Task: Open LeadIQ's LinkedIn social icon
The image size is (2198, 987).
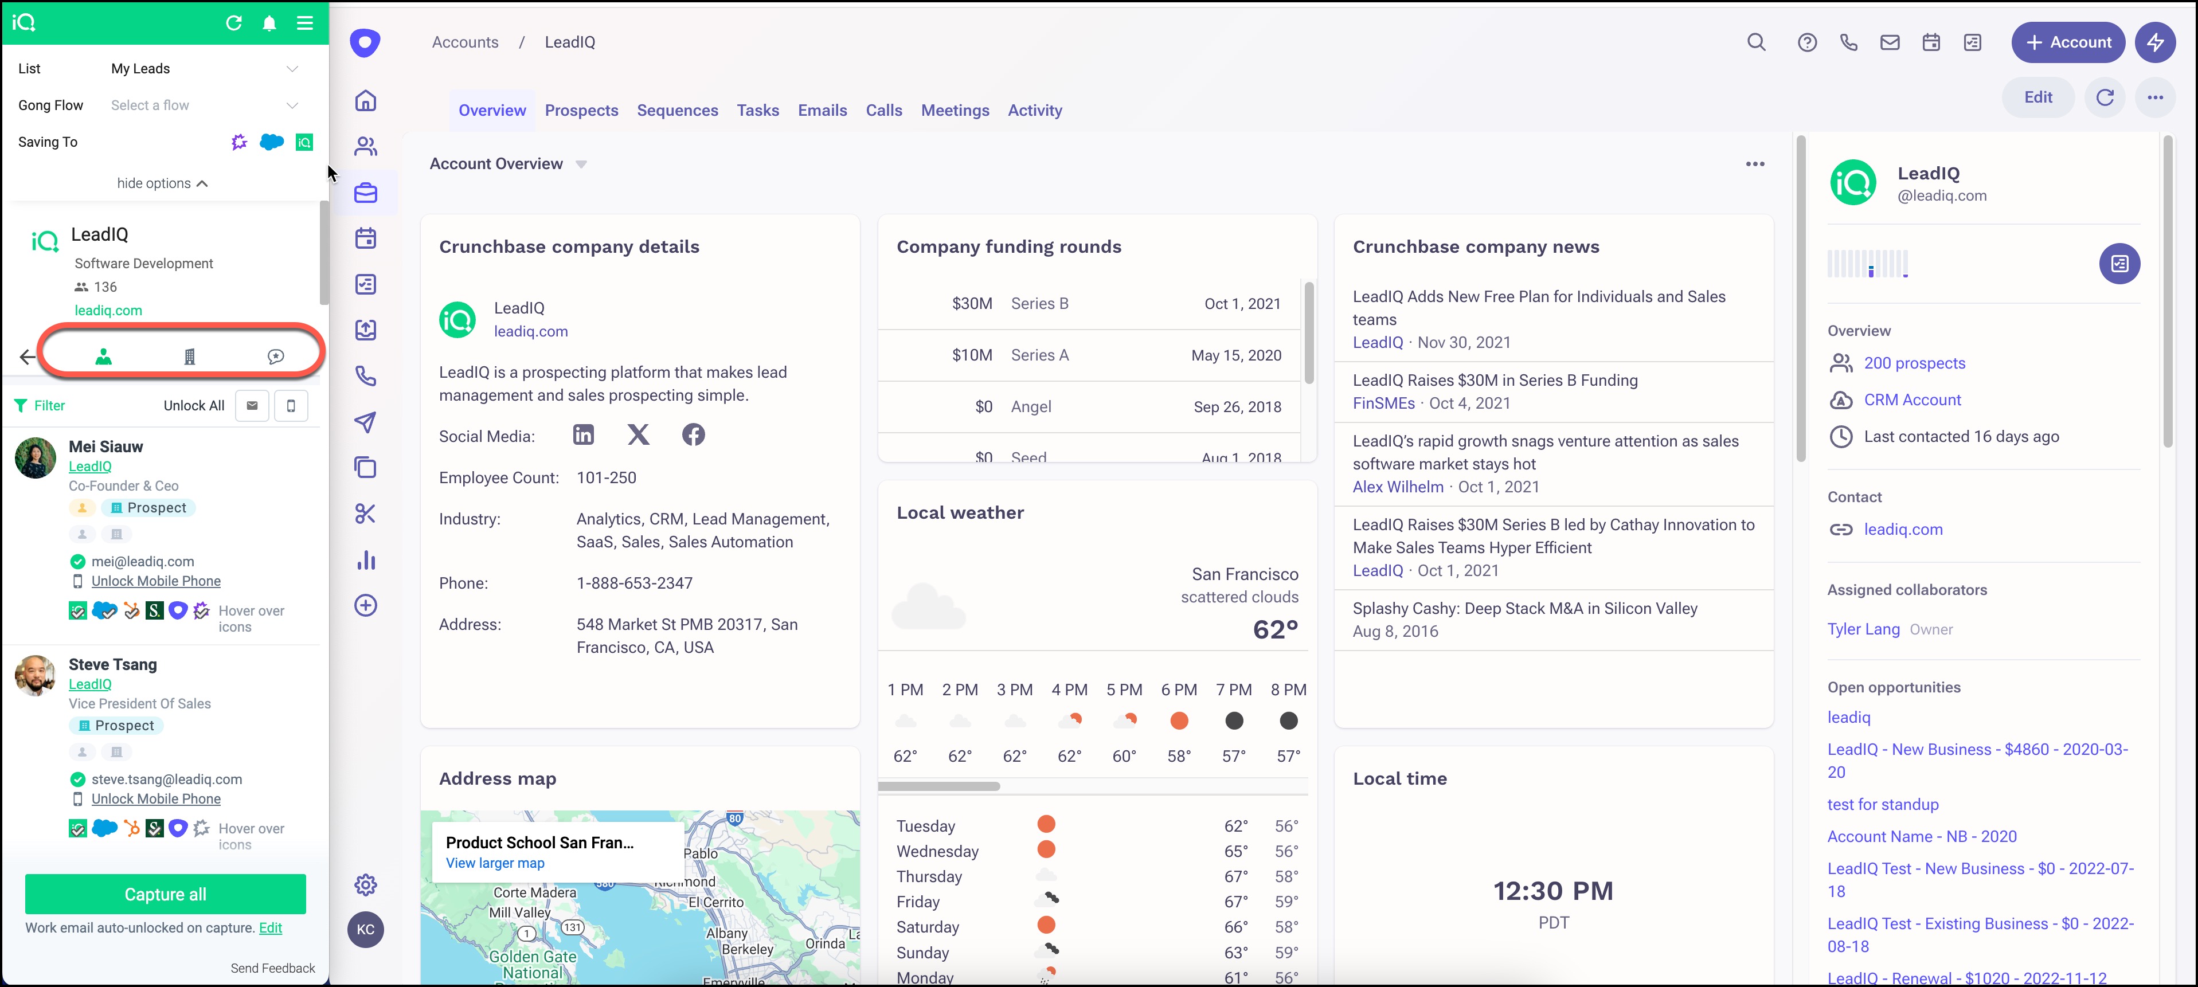Action: coord(584,435)
